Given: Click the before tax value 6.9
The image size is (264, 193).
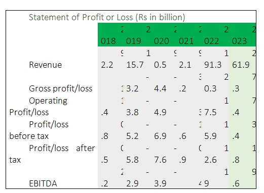Looking at the screenshot, I should [160, 136].
